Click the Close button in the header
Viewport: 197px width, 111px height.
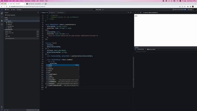[190, 10]
